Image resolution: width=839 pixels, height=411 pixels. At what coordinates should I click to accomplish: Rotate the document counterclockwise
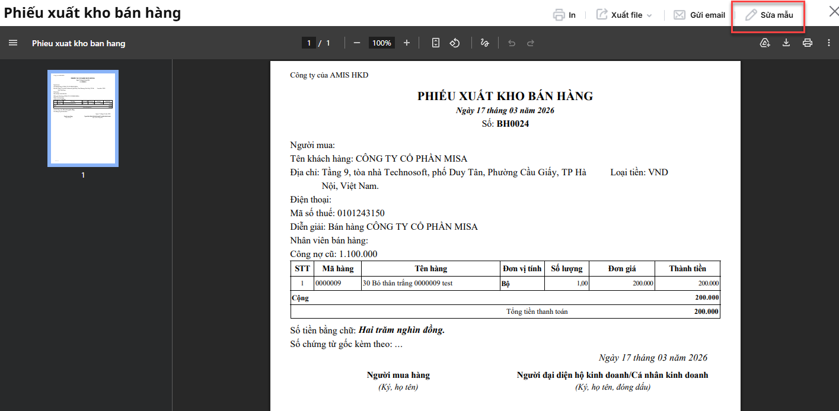pyautogui.click(x=455, y=43)
